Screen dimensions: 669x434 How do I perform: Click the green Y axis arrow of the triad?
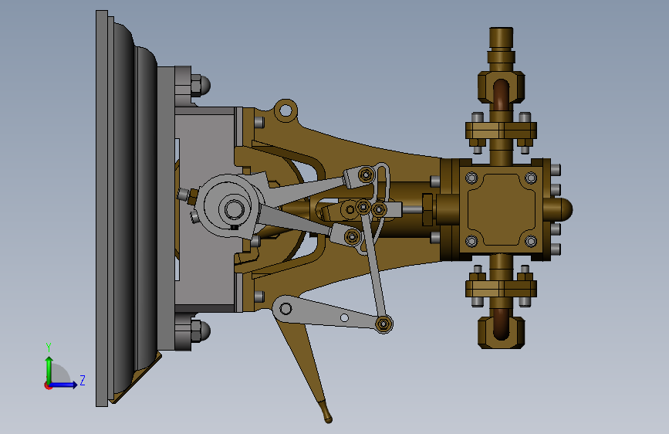tap(49, 369)
